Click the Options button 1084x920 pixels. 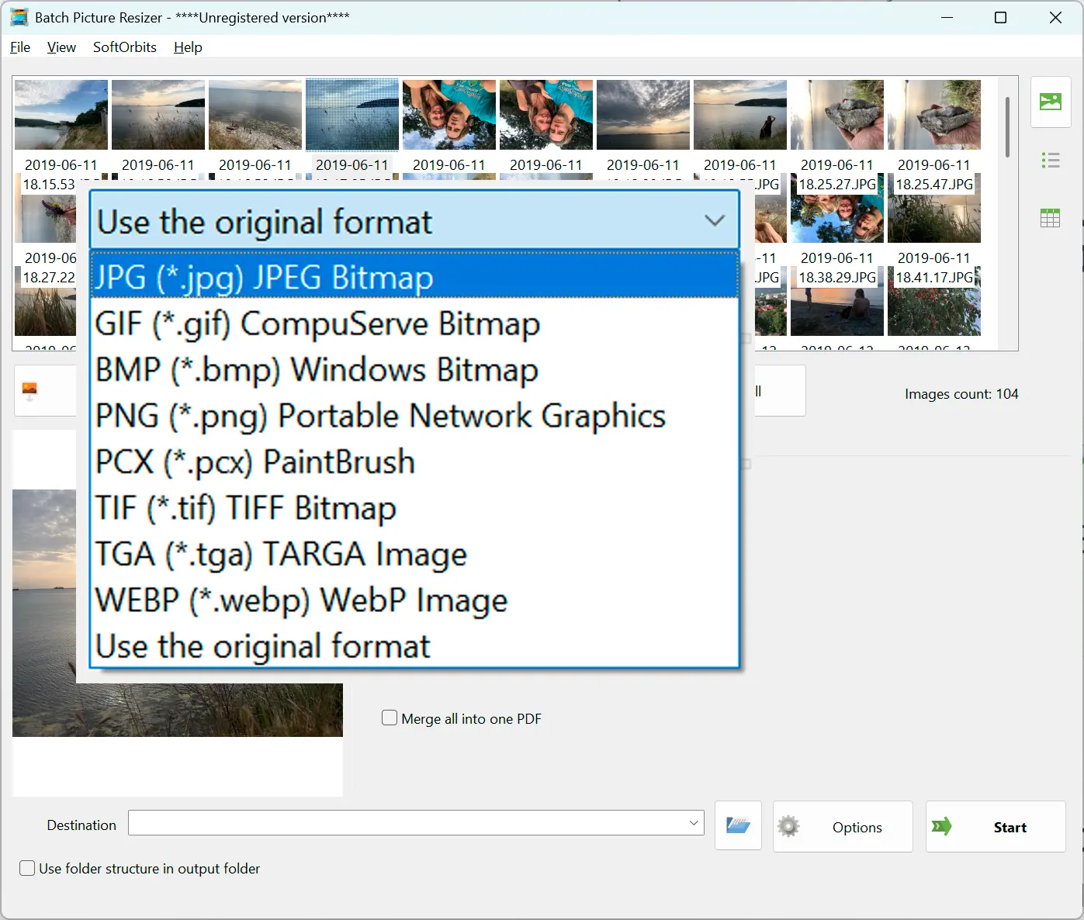[843, 827]
